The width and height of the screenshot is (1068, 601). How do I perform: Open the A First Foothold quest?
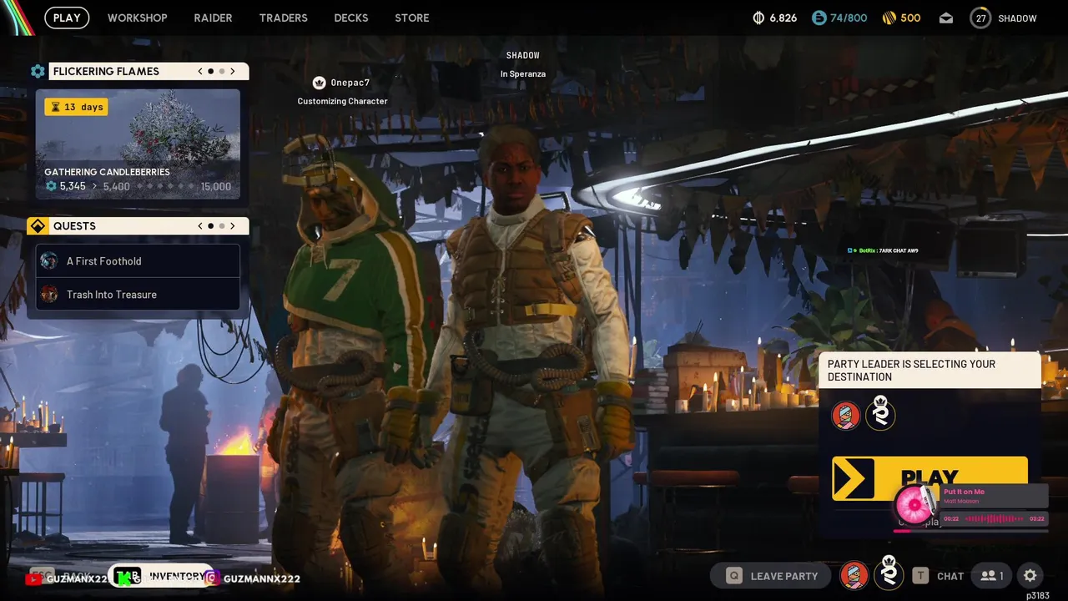tap(138, 261)
